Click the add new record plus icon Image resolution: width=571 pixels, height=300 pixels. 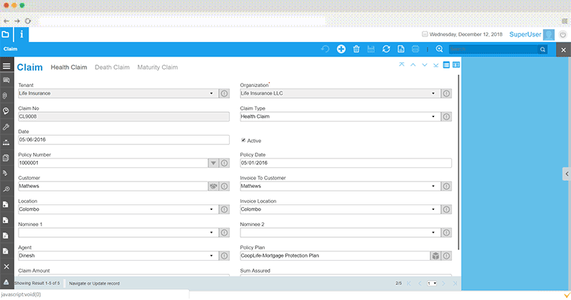click(341, 49)
